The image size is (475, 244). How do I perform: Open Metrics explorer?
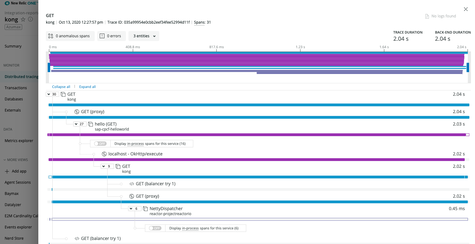(x=19, y=141)
